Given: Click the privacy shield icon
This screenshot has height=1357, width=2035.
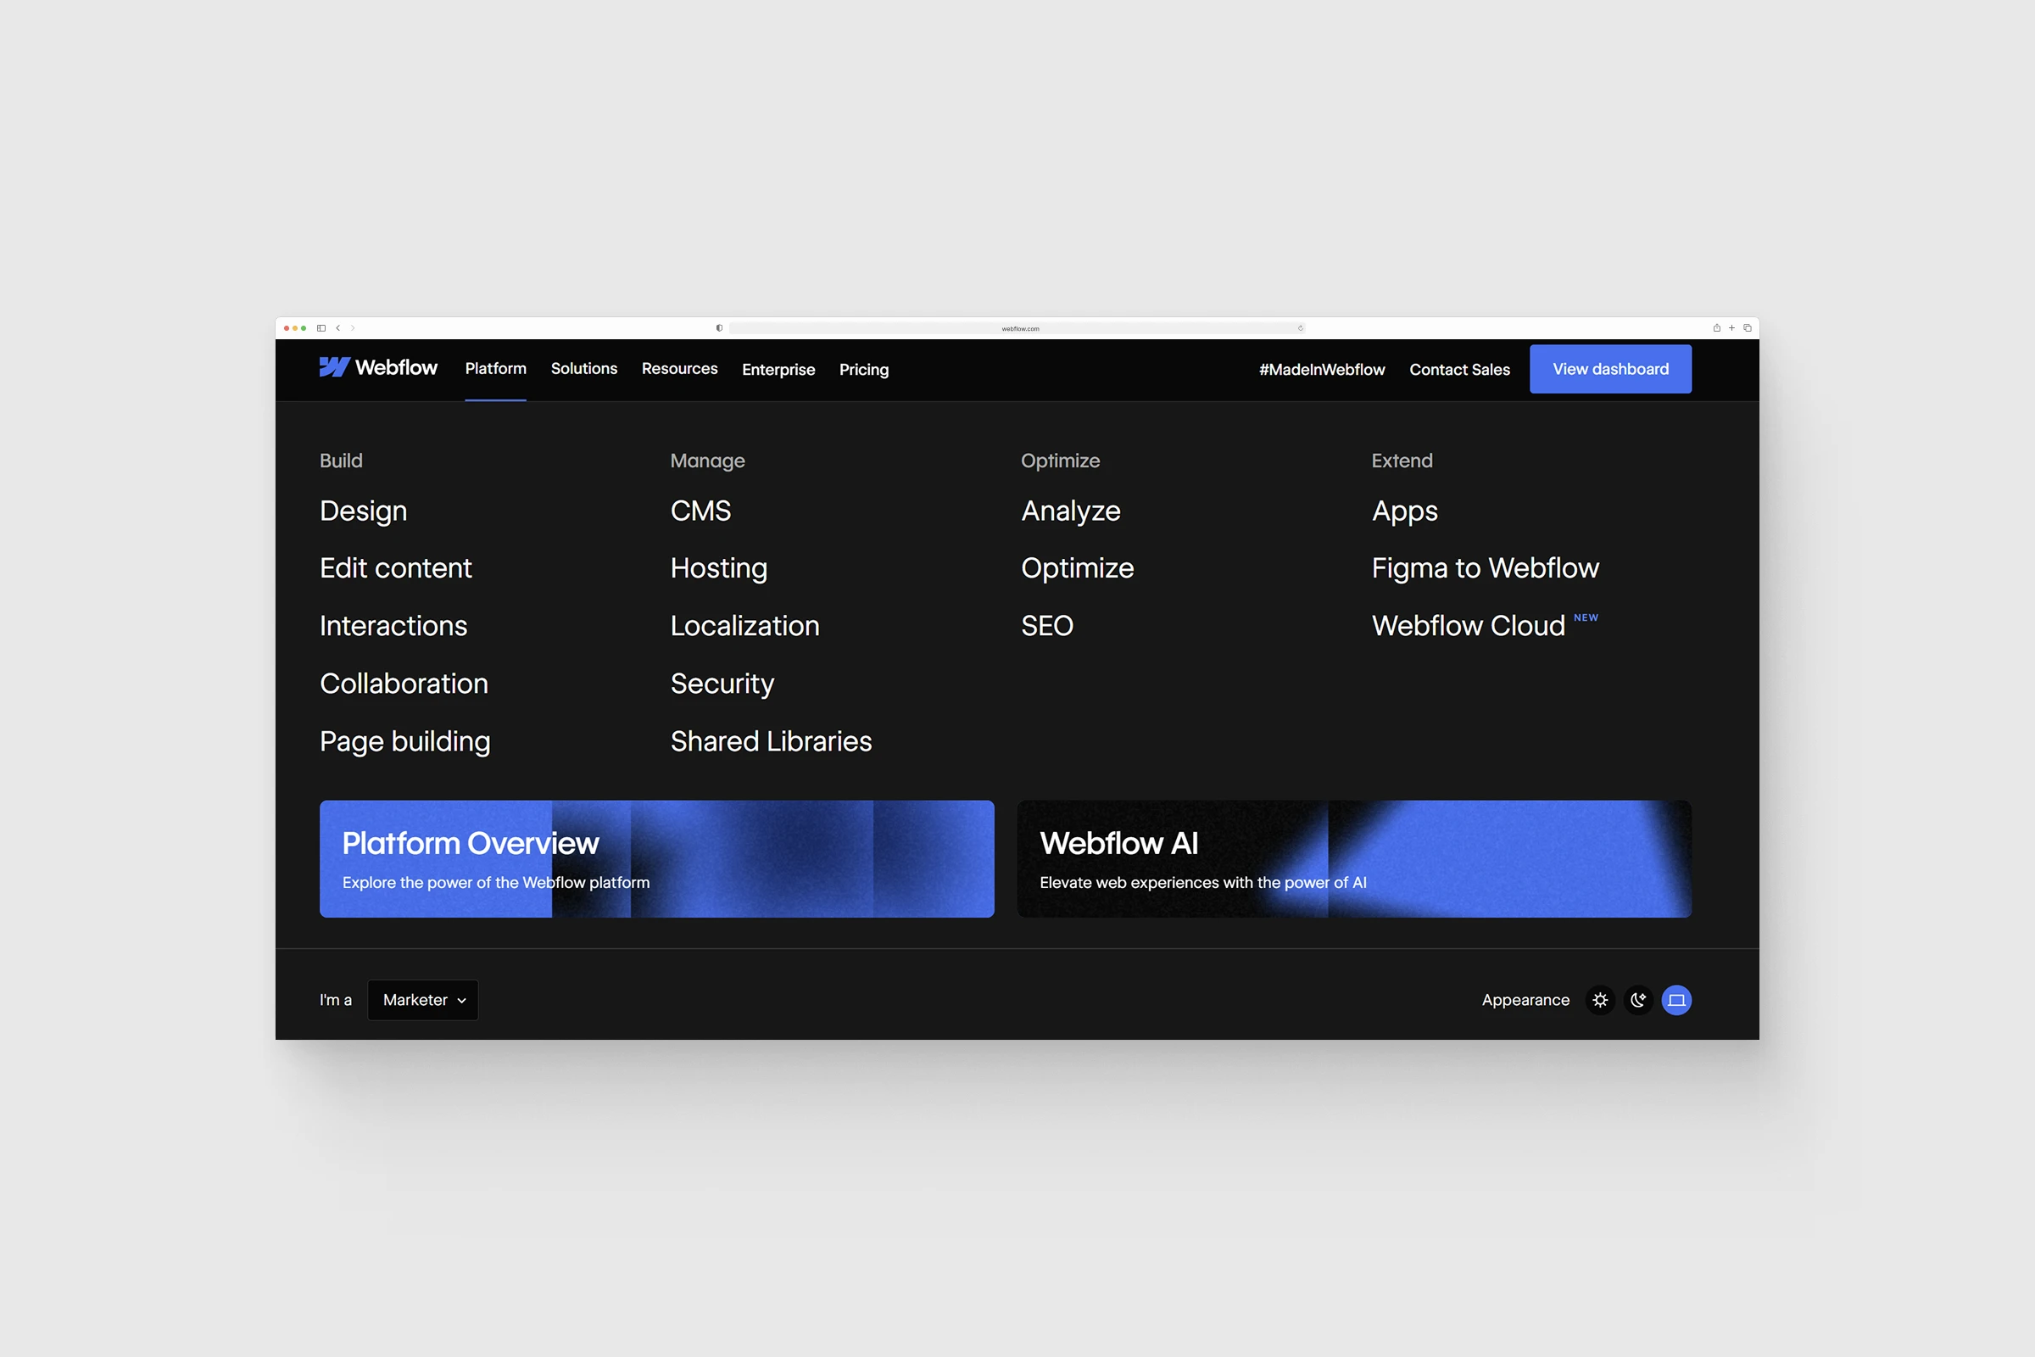Looking at the screenshot, I should [x=719, y=328].
